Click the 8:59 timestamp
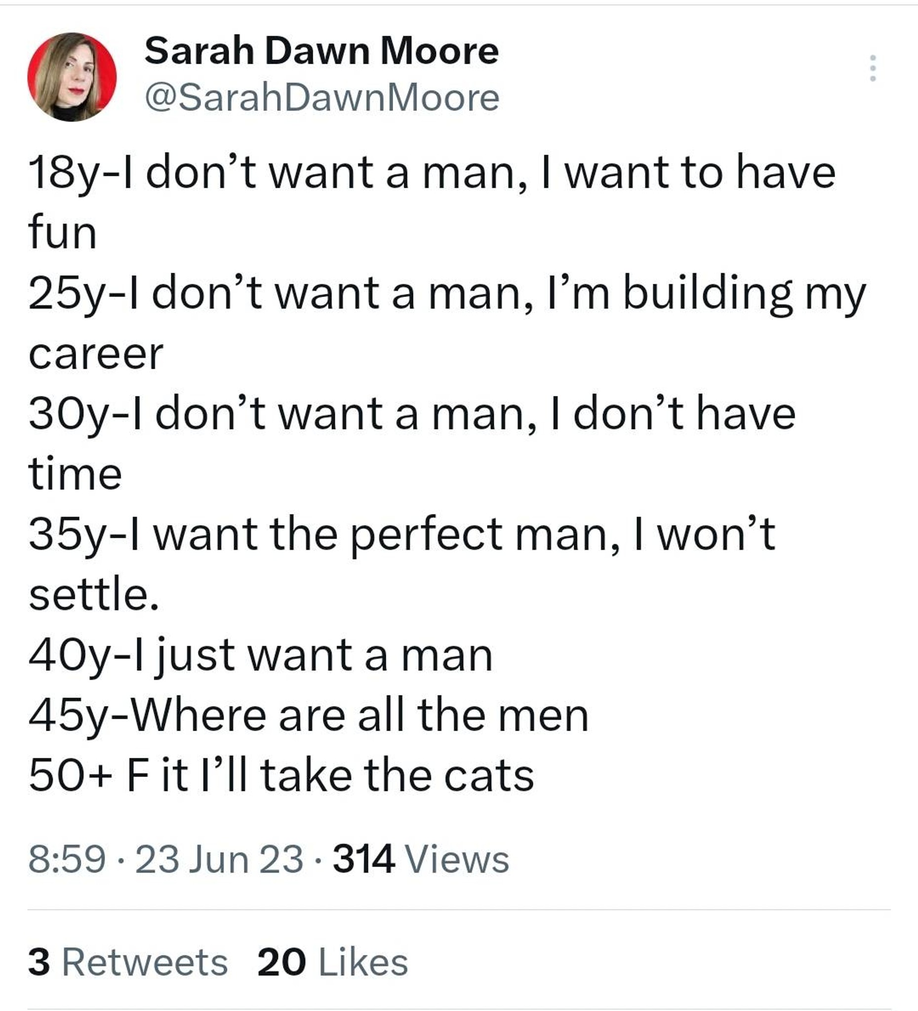The height and width of the screenshot is (1011, 918). [67, 859]
